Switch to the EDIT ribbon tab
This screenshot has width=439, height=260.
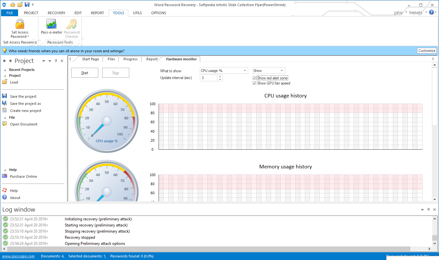pos(78,13)
